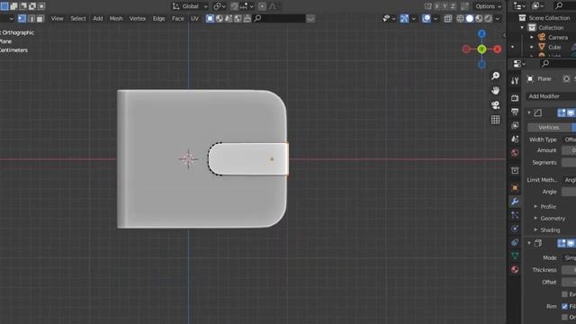The image size is (576, 324).
Task: Open the Modifier wrench properties tab
Action: (515, 202)
